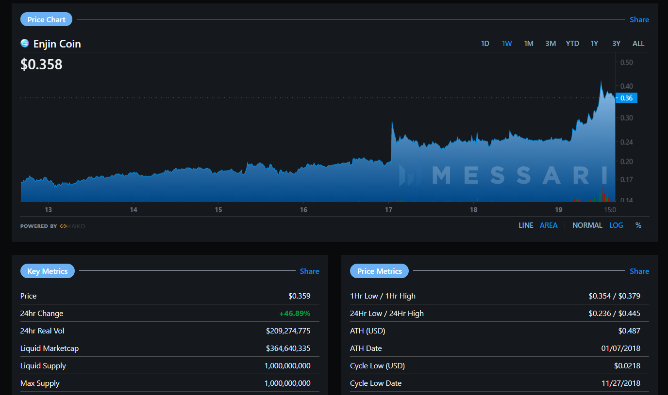The width and height of the screenshot is (668, 395).
Task: Set chart scale to NORMAL
Action: pyautogui.click(x=587, y=225)
